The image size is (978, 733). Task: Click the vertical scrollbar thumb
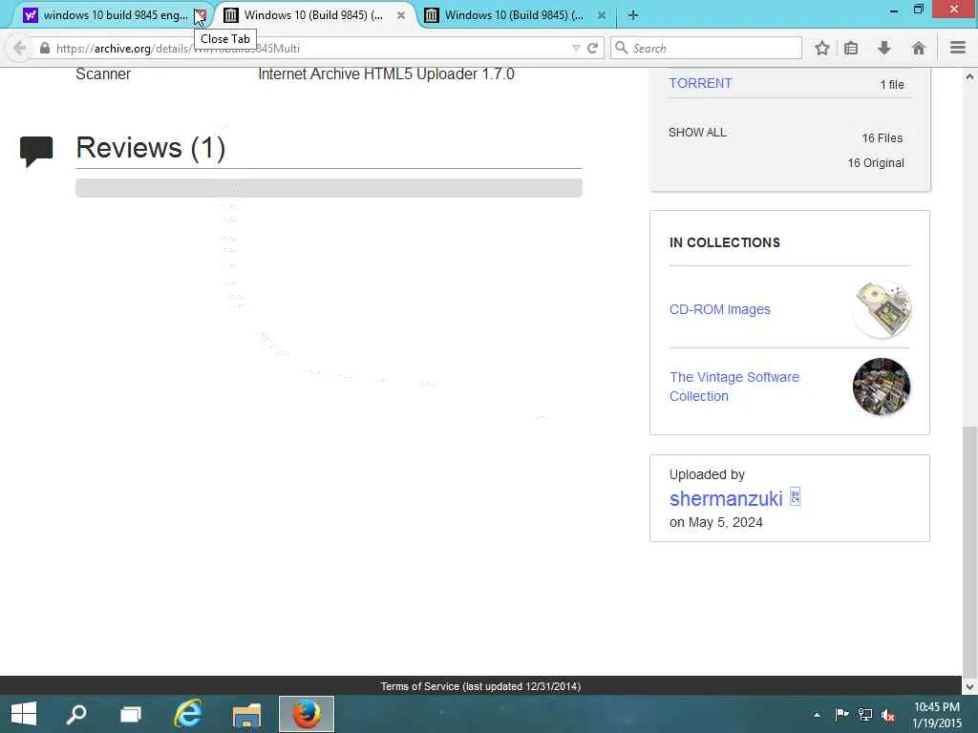(969, 552)
